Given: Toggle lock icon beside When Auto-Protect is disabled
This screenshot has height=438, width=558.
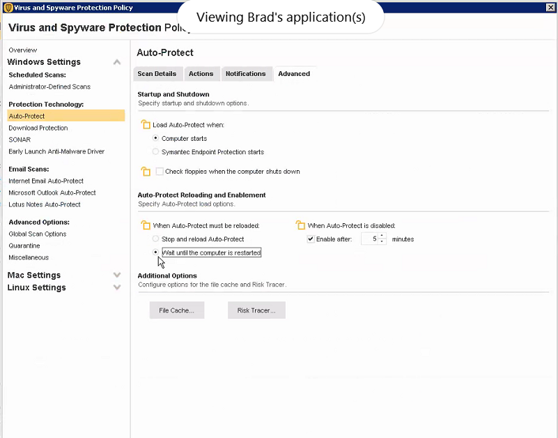Looking at the screenshot, I should click(300, 225).
